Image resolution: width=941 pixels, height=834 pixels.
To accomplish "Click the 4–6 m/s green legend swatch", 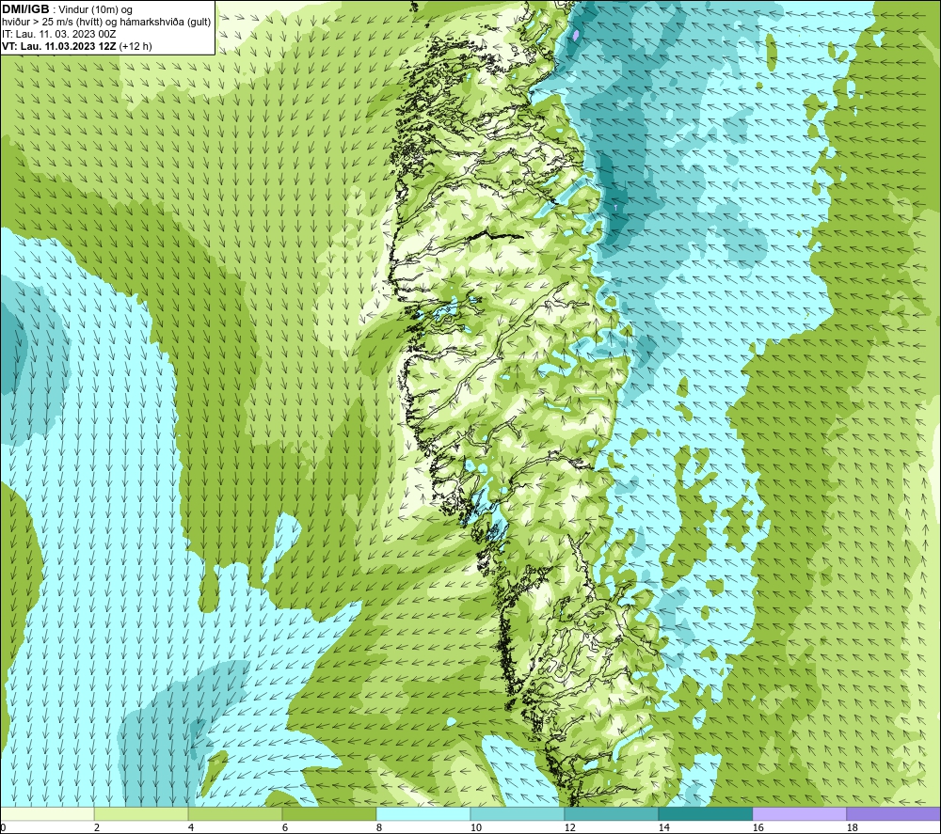I will coord(235,813).
